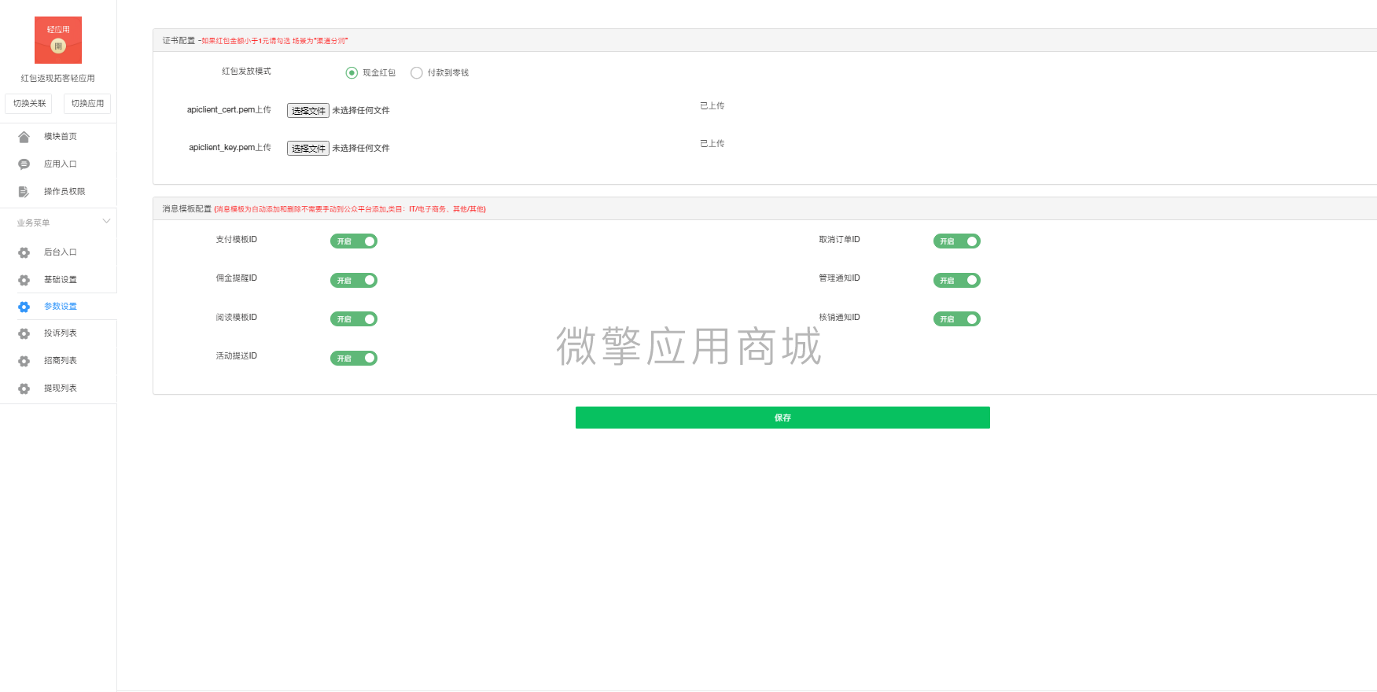Click the blue gear icon beside 参数设置

24,307
